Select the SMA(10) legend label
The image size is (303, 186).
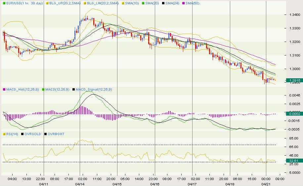(x=132, y=3)
